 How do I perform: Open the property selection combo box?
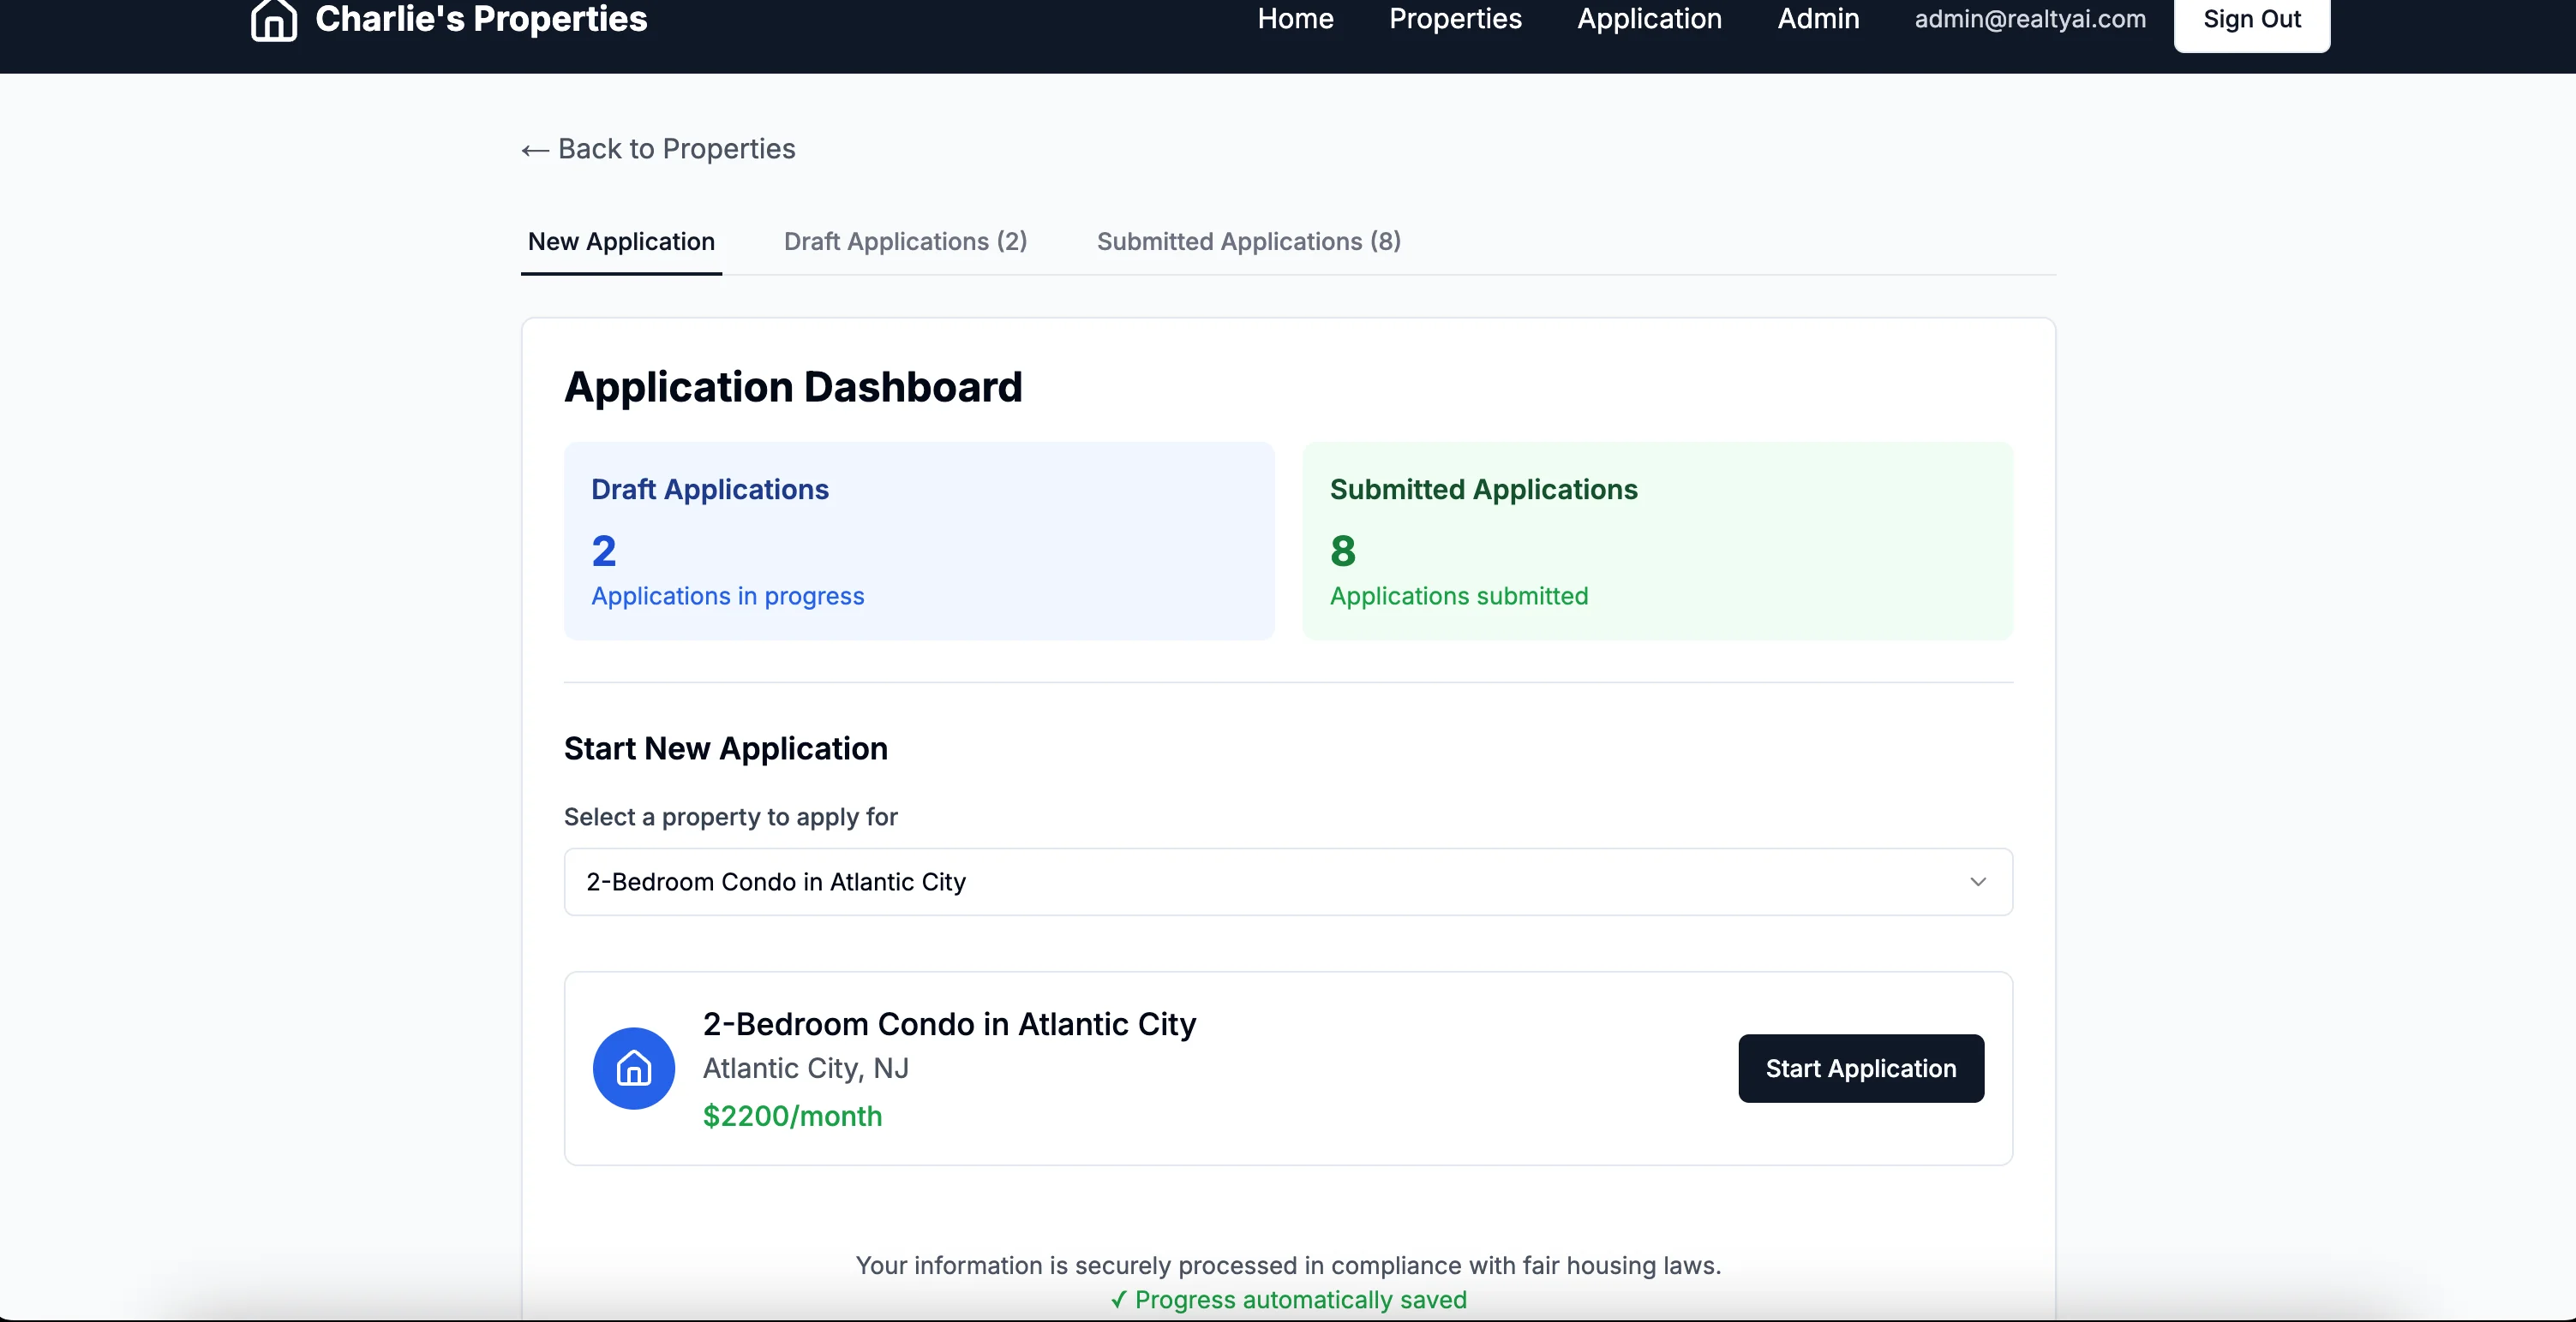coord(1288,881)
